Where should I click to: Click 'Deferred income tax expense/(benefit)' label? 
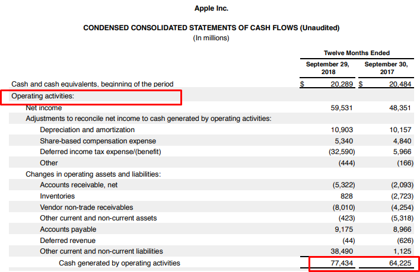100,152
